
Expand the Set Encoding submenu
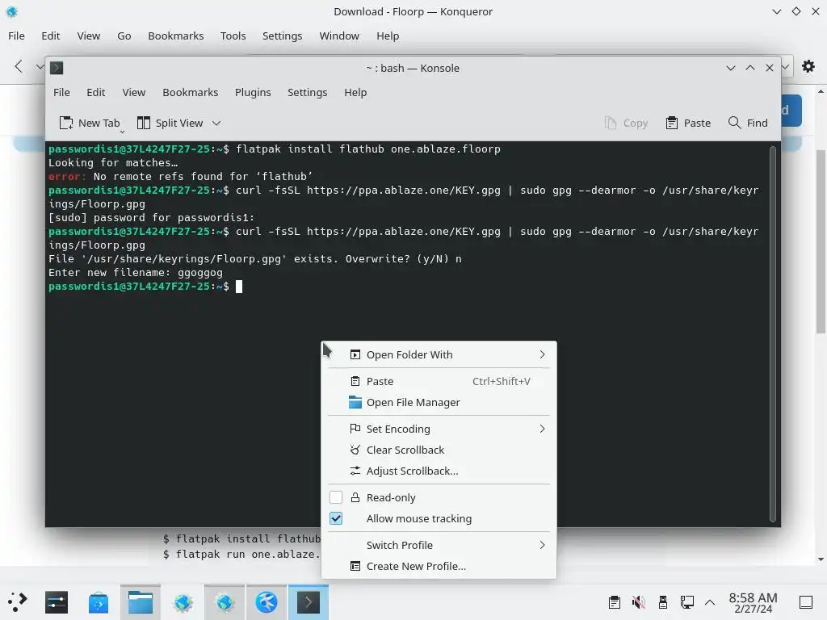(x=439, y=429)
